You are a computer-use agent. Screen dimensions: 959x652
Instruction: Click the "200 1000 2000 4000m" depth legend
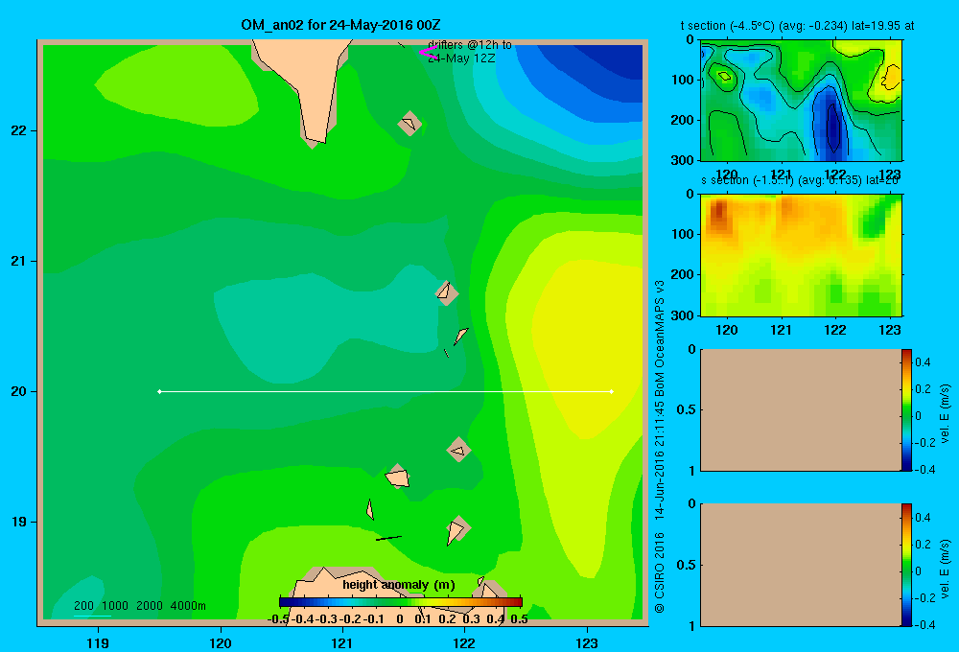(140, 606)
